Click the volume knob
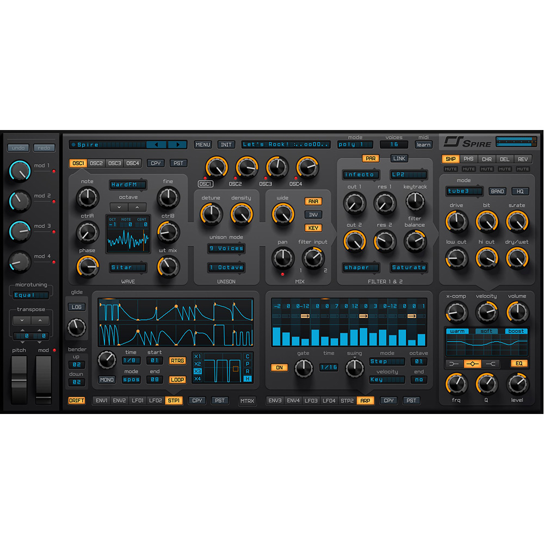 (517, 312)
